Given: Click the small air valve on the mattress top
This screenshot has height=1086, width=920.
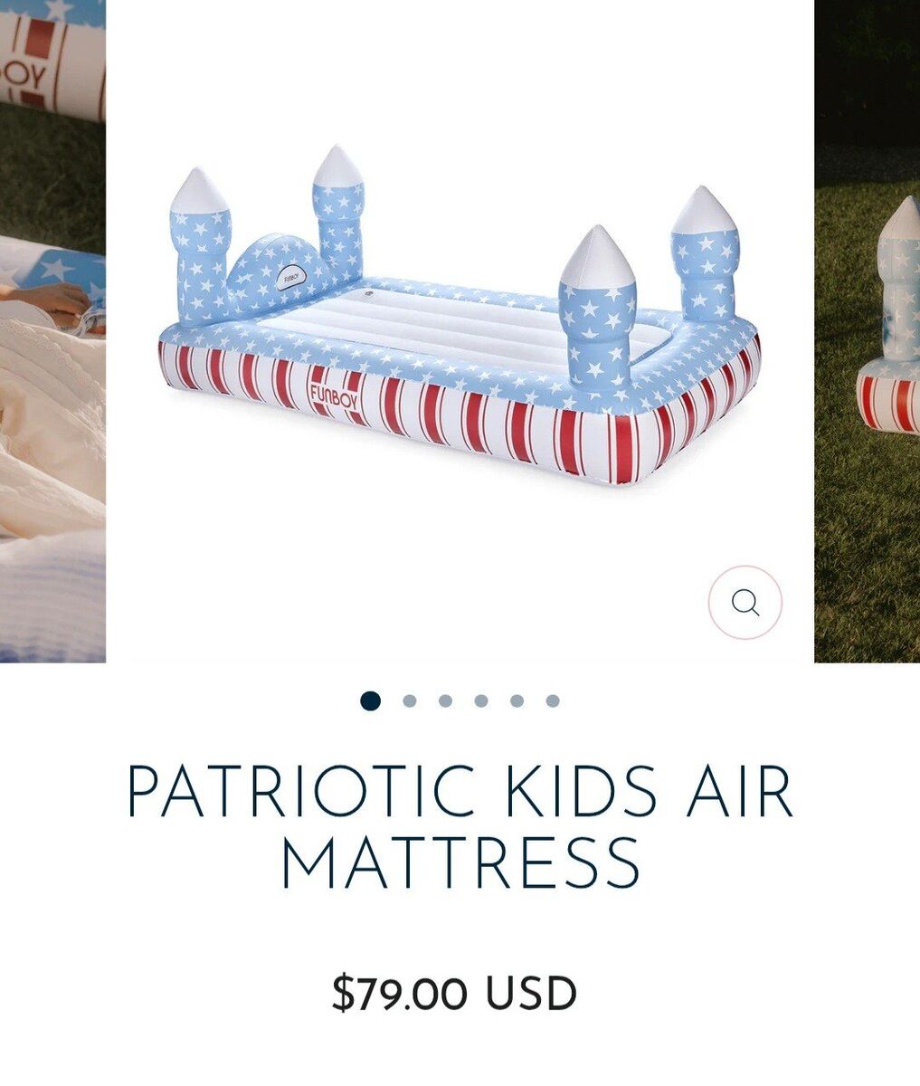Looking at the screenshot, I should 368,294.
